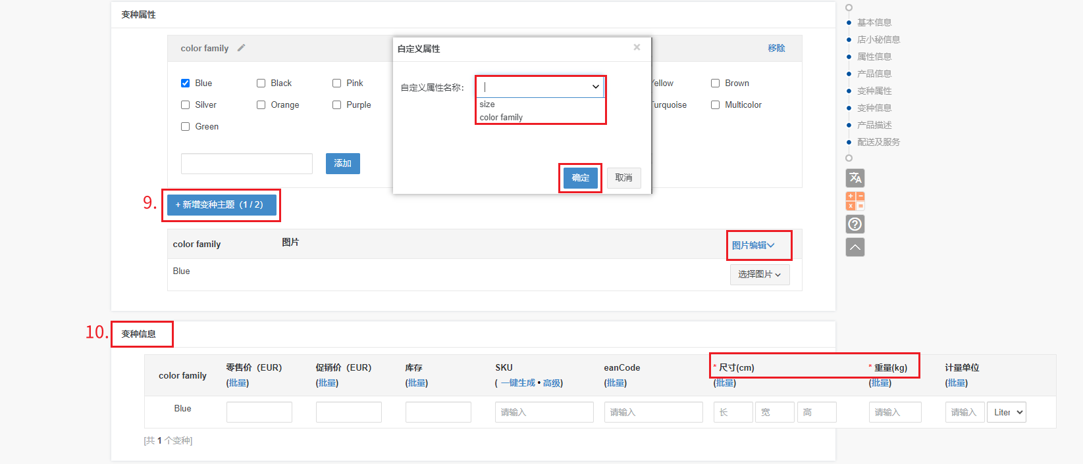Image resolution: width=1083 pixels, height=464 pixels.
Task: Choose 'size' from the attribute list
Action: [487, 104]
